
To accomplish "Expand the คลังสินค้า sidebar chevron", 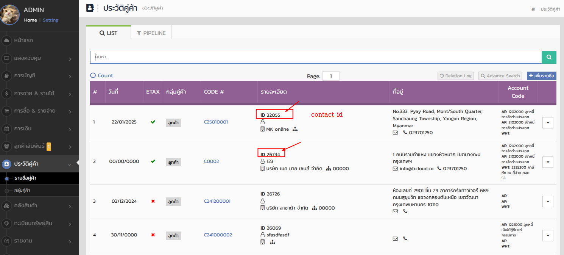I will [70, 207].
